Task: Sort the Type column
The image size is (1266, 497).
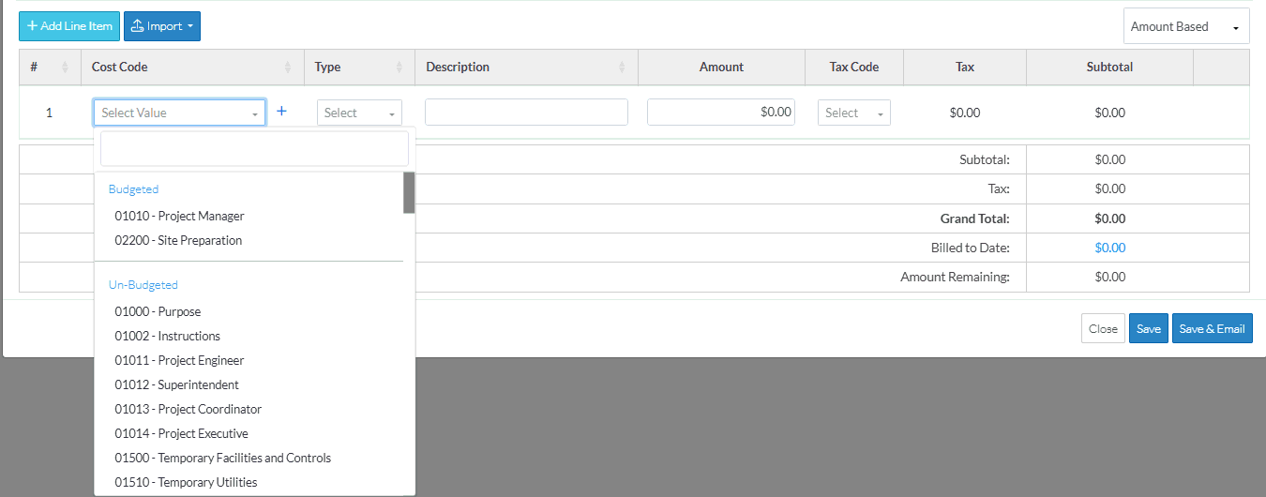Action: 399,68
